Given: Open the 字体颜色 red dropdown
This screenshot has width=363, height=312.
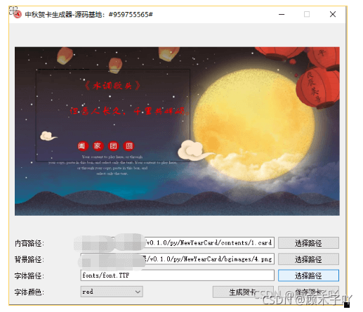Looking at the screenshot, I should pyautogui.click(x=112, y=292).
